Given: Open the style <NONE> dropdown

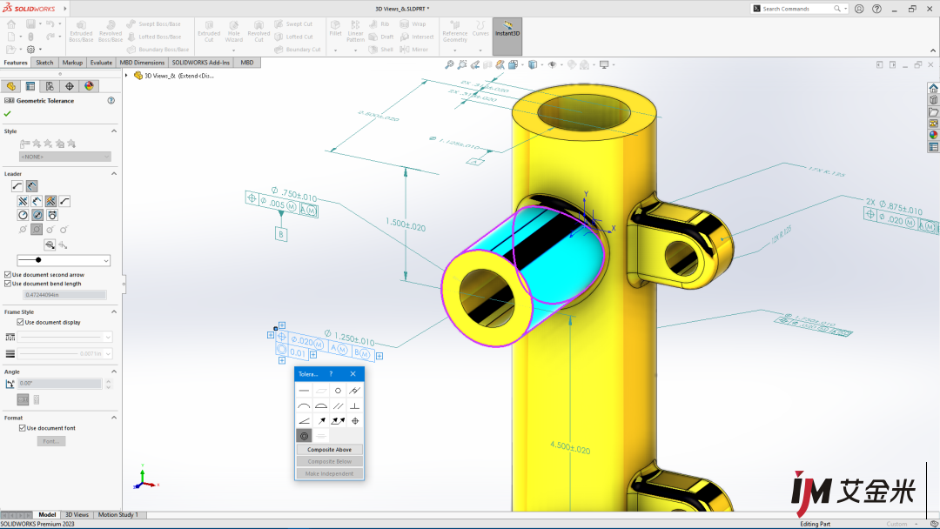Looking at the screenshot, I should coord(65,157).
